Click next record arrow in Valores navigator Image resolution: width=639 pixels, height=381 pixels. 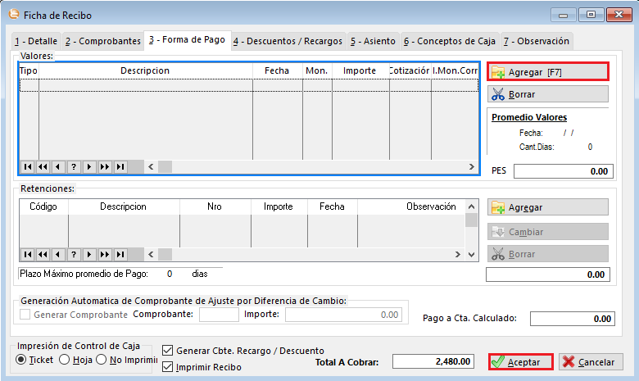coord(89,166)
